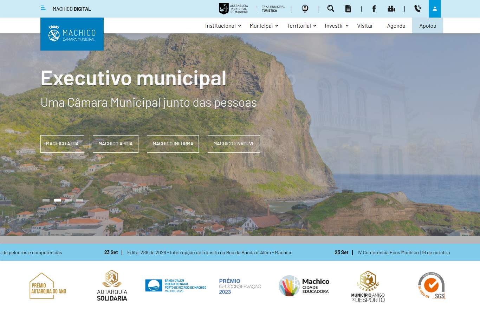Open Edital 288 de 2026 news item

tap(210, 252)
